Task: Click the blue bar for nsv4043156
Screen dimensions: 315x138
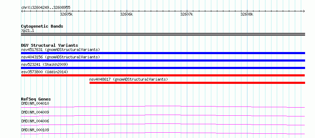Action: (163, 61)
